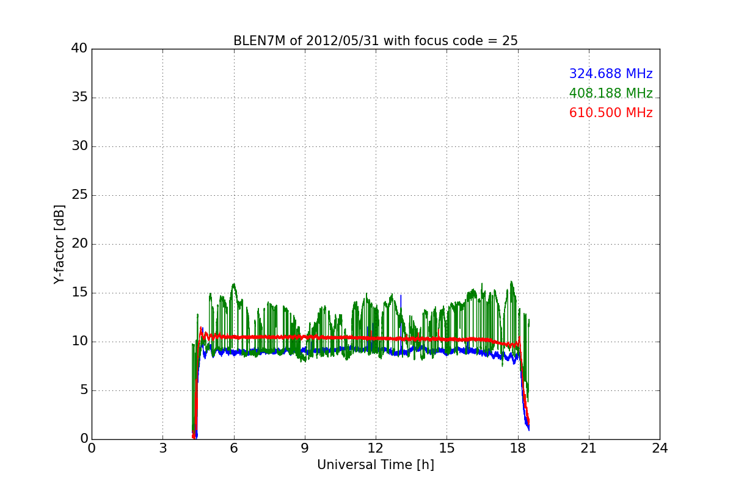Select the blue 324.688 MHz legend label

tap(611, 74)
